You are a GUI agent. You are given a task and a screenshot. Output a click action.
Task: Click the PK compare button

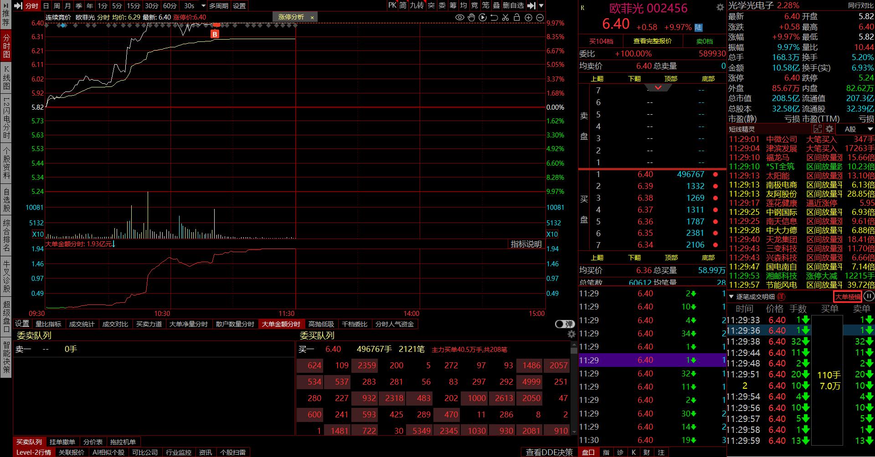coord(392,5)
